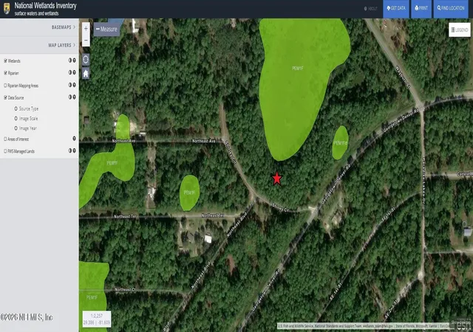Select the Source Type radio option

pos(16,108)
